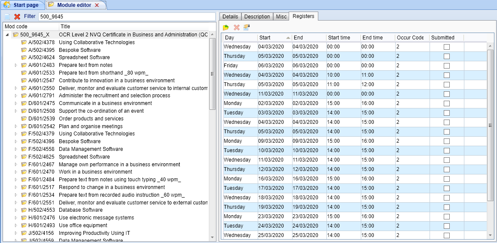Viewport: 497px width, 243px height.
Task: Click folder icon of root 500_9645_X module
Action: tap(15, 35)
